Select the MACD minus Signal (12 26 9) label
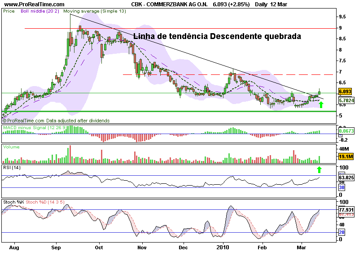The width and height of the screenshot is (359, 269). click(35, 128)
